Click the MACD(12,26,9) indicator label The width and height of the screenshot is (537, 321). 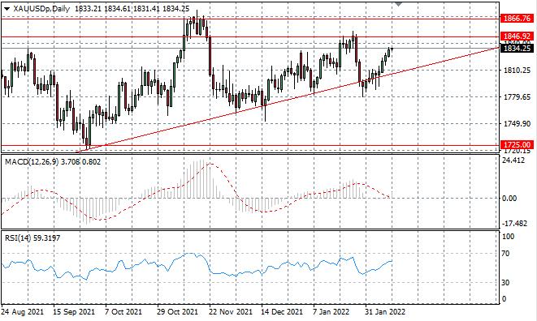32,161
